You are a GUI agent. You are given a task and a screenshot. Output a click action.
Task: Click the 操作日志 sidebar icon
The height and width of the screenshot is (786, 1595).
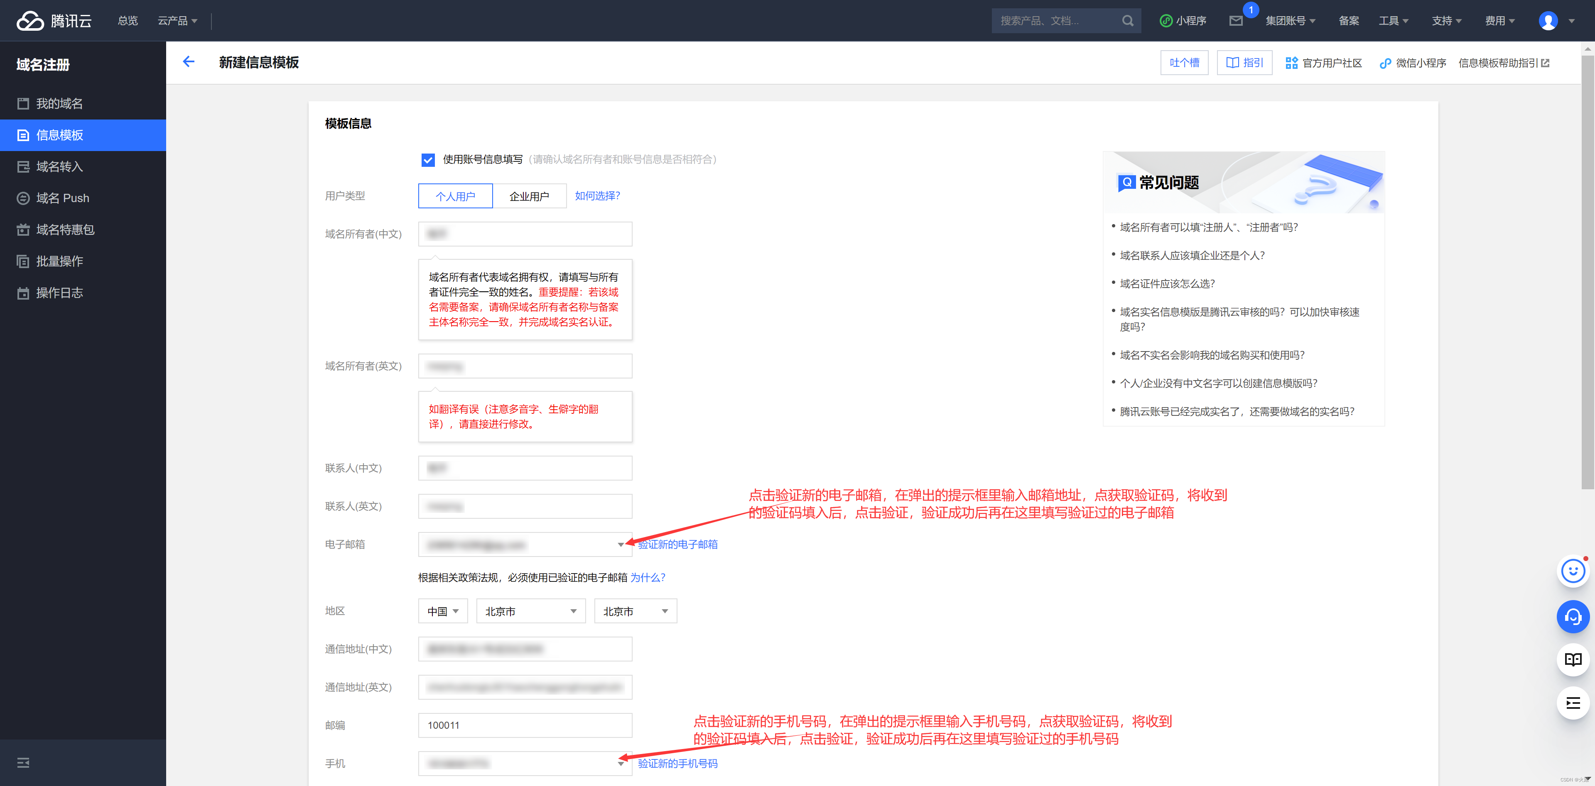point(23,293)
